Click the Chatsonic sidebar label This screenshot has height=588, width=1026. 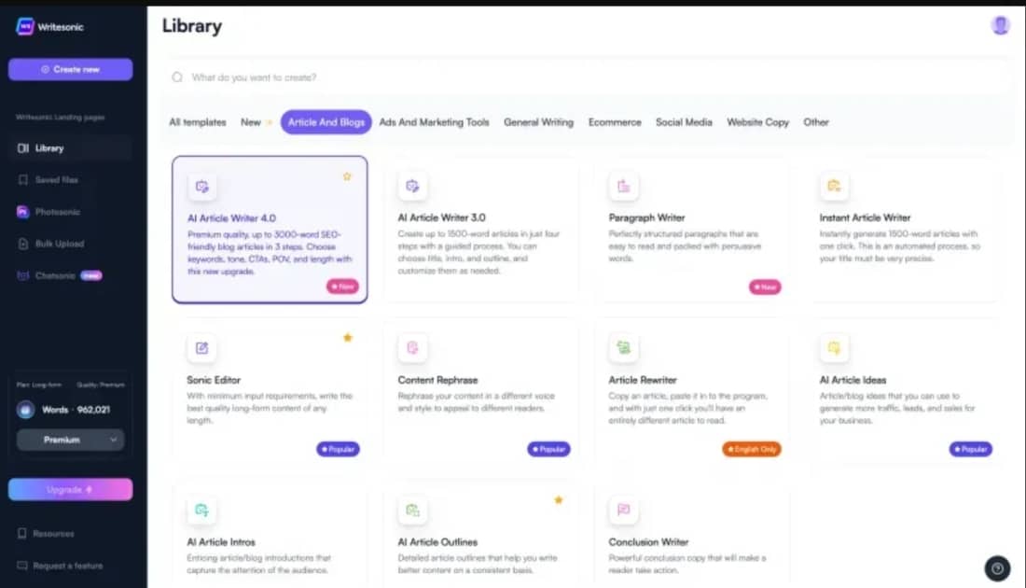point(56,275)
